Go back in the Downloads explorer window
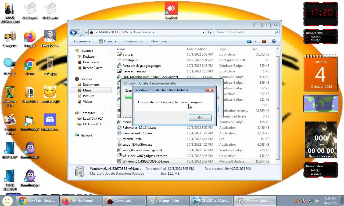This screenshot has width=344, height=206. pyautogui.click(x=73, y=32)
